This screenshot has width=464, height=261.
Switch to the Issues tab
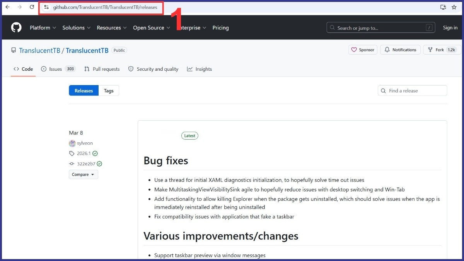point(58,69)
